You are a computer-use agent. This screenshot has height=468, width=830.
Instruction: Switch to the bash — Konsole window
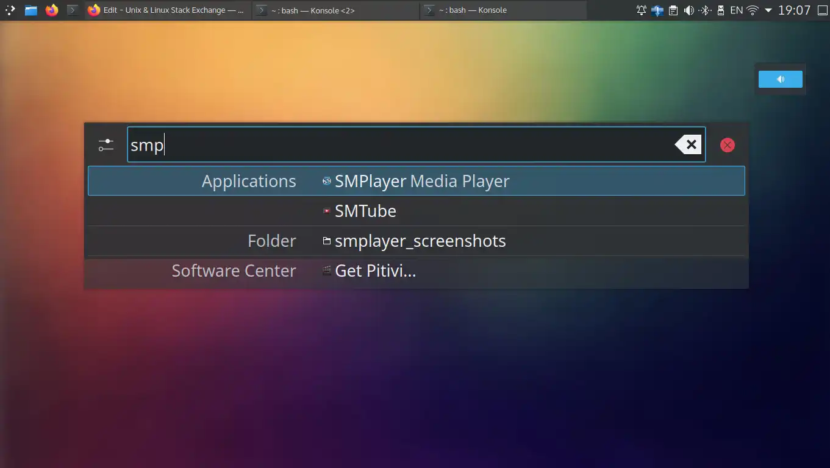tap(503, 10)
